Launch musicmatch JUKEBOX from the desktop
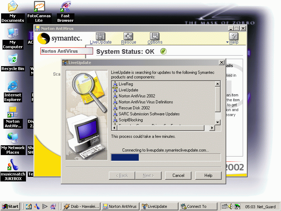The width and height of the screenshot is (281, 211). point(13,170)
